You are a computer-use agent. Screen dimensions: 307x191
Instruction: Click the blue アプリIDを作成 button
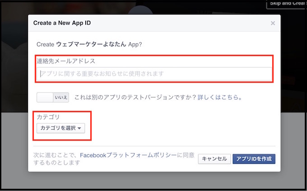(x=254, y=159)
